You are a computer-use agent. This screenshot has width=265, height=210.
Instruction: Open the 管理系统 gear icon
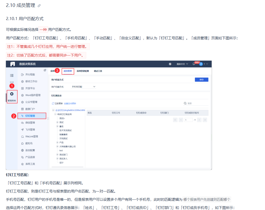[12, 94]
